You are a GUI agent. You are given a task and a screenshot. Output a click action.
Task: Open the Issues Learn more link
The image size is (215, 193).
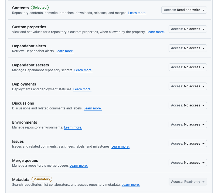120,146
